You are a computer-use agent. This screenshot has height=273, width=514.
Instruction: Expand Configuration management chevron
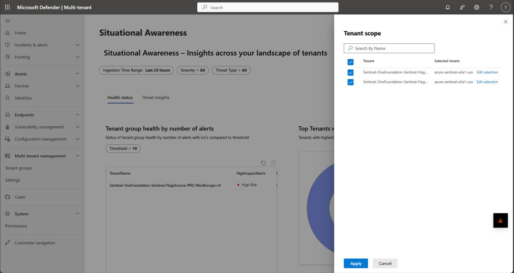point(78,139)
